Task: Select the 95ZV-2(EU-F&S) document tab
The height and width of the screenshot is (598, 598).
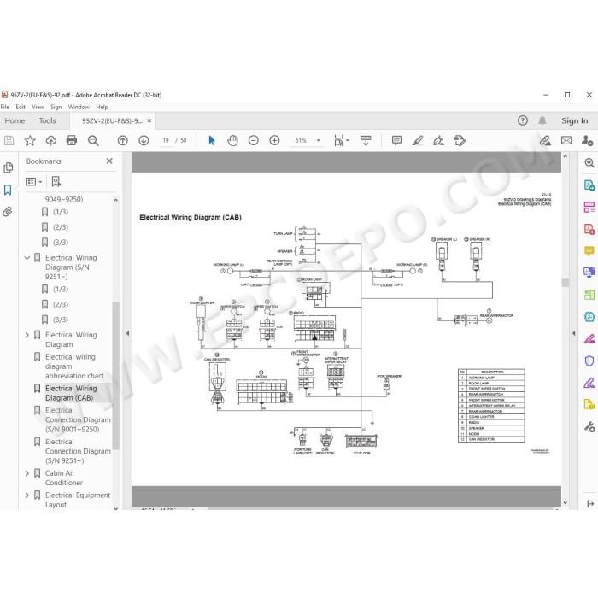Action: point(112,121)
